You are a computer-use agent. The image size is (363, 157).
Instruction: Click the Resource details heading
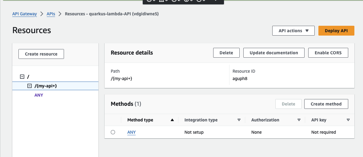coord(132,53)
